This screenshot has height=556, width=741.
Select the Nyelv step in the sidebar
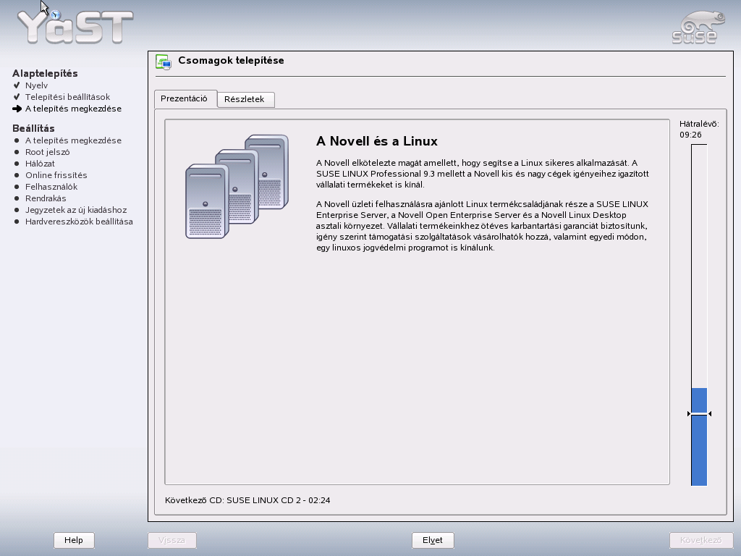(36, 85)
